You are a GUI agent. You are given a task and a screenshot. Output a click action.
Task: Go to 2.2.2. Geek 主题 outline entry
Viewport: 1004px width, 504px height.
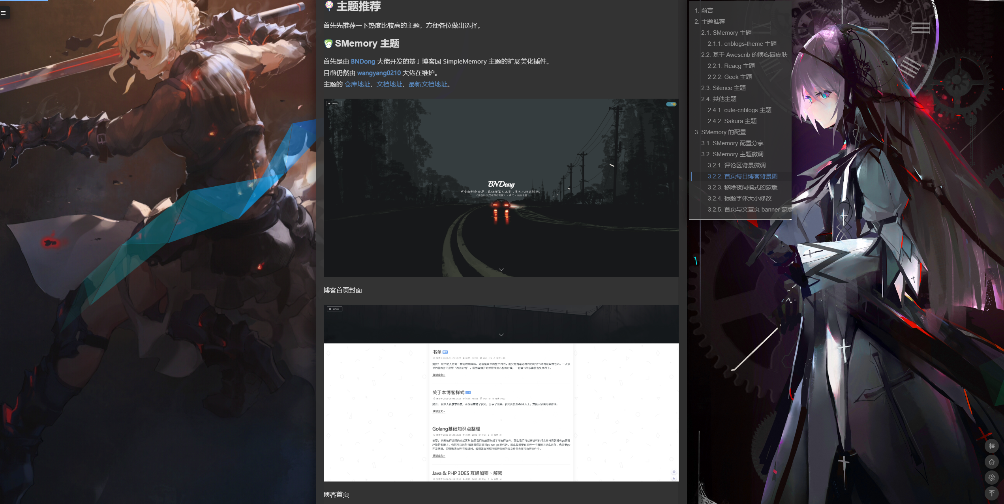pyautogui.click(x=729, y=77)
